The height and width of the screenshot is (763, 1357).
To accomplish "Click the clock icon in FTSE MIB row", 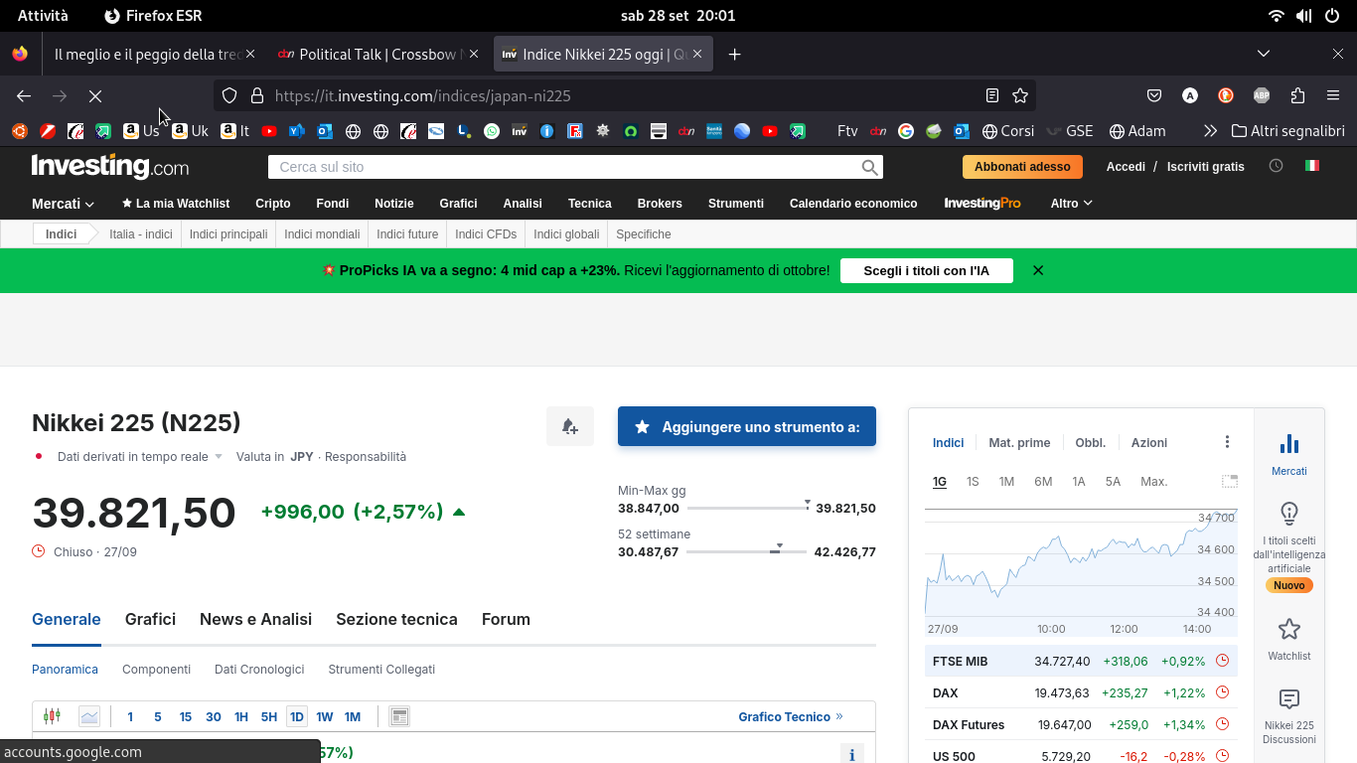I will (1223, 661).
